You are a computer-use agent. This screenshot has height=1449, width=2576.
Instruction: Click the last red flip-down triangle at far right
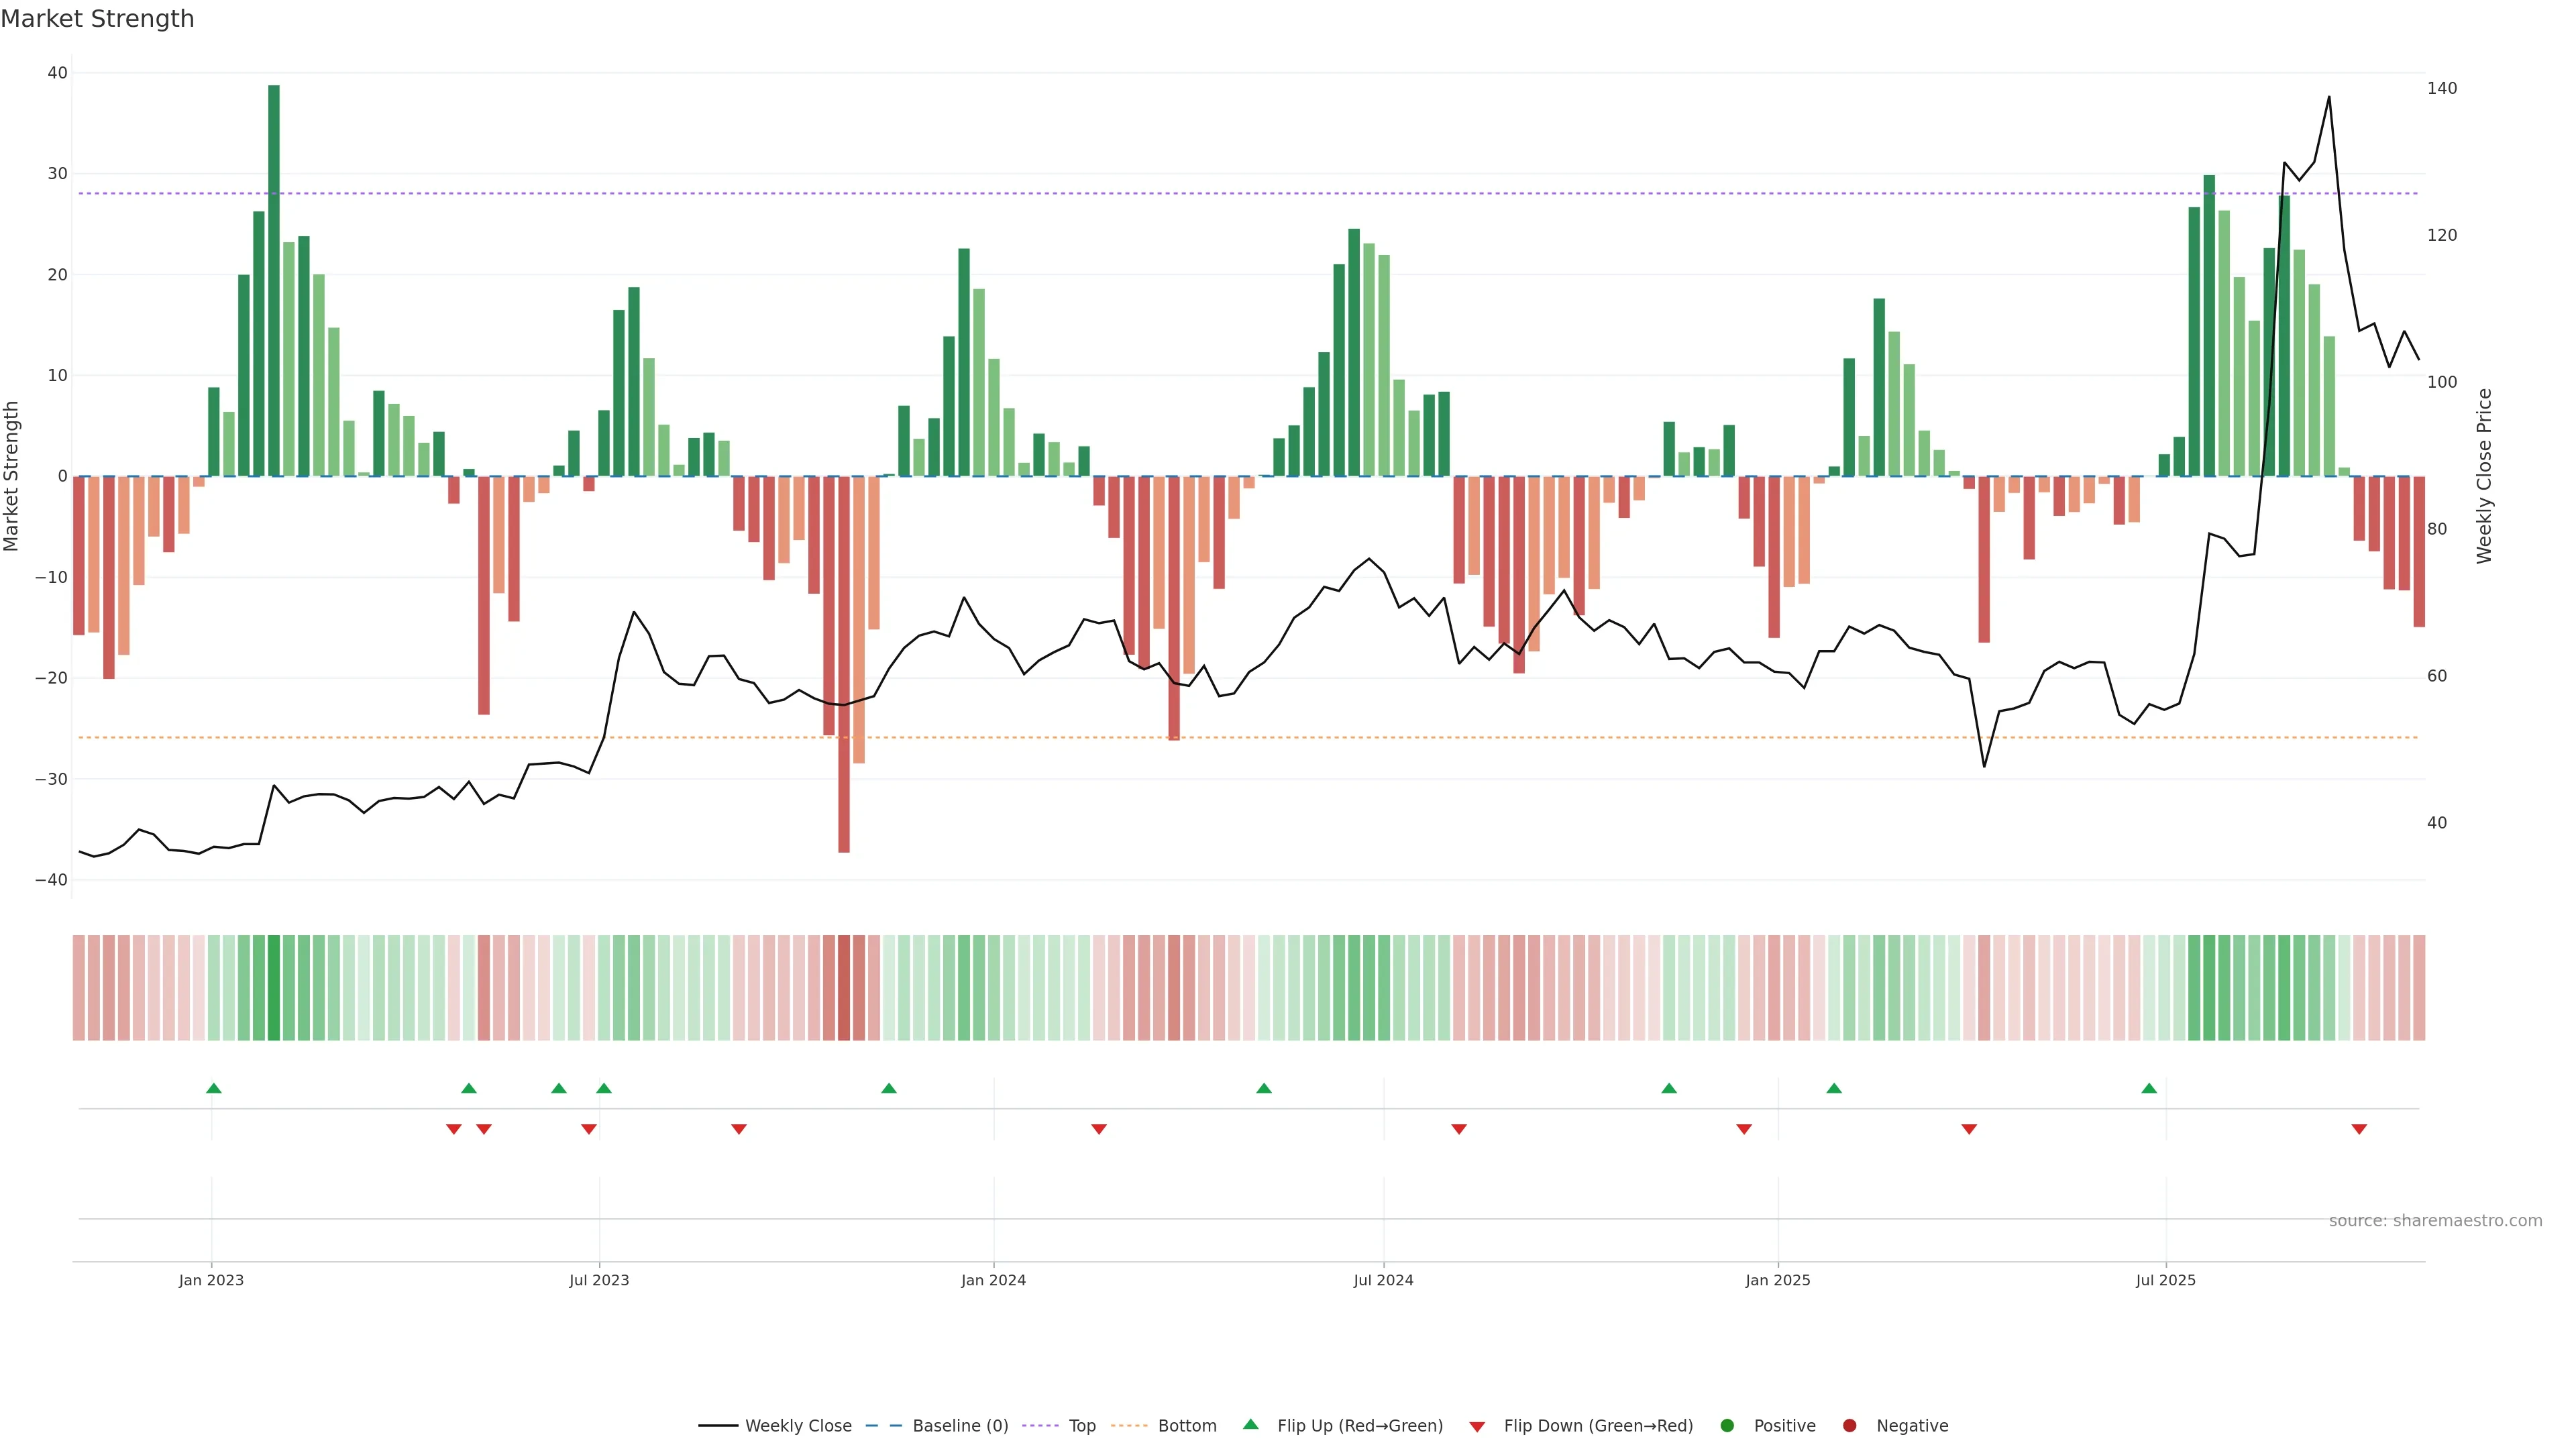(2359, 1129)
